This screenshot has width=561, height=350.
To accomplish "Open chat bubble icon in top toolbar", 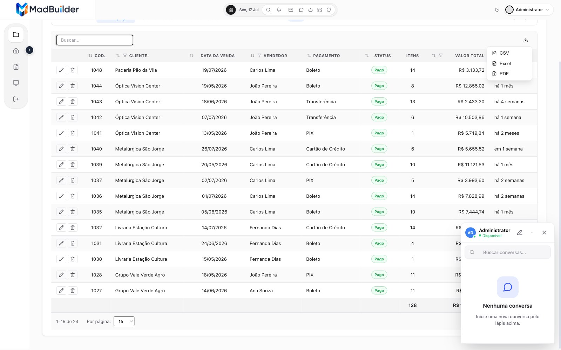I will 301,10.
